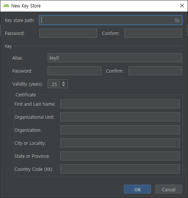188x198 pixels.
Task: Confirm the dialog with OK
Action: tap(137, 189)
